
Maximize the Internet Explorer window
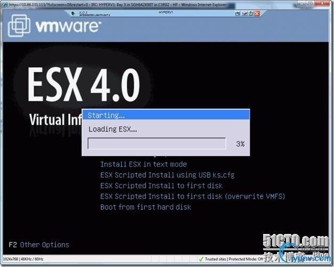click(311, 3)
